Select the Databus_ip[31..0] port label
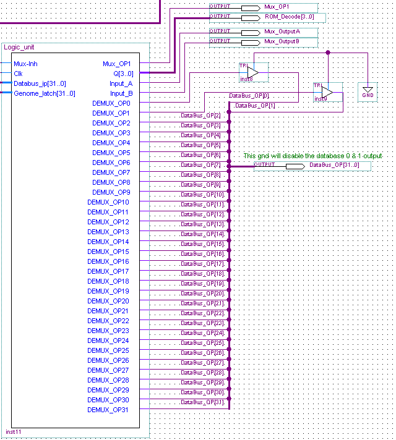 point(40,83)
